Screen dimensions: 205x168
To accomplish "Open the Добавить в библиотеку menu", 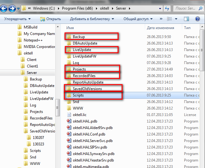I will pos(92,19).
